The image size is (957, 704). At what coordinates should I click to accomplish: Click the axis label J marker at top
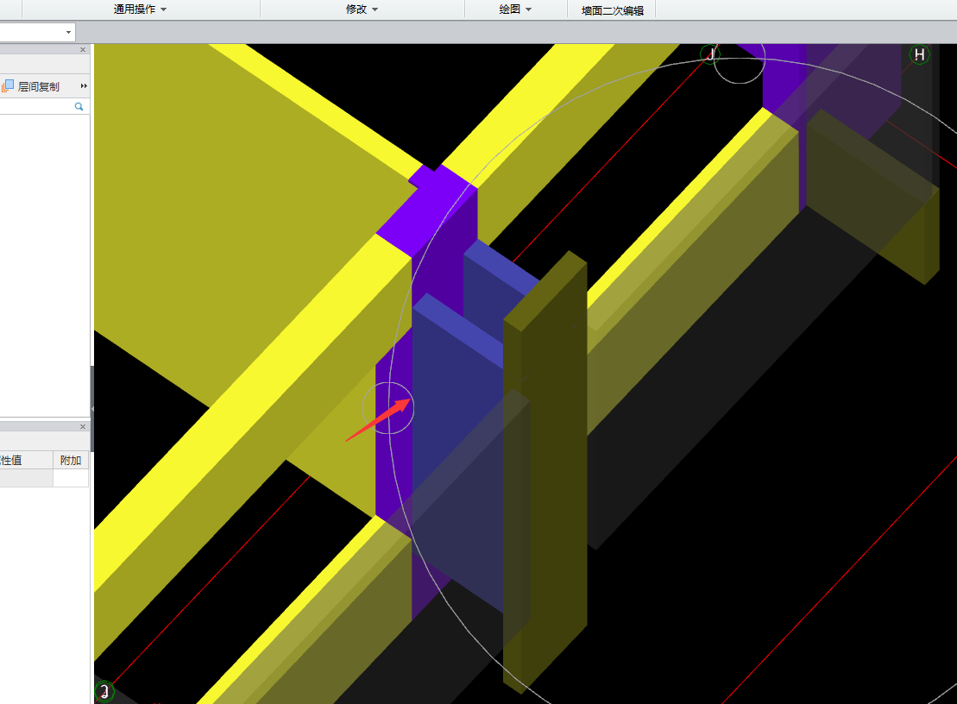[710, 54]
